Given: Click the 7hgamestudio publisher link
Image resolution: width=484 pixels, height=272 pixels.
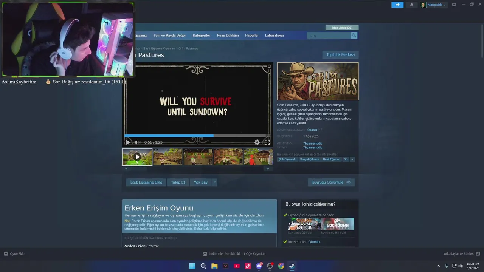Looking at the screenshot, I should (x=313, y=148).
